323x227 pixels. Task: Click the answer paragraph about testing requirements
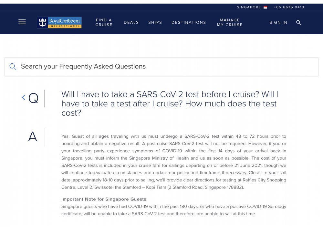174,162
